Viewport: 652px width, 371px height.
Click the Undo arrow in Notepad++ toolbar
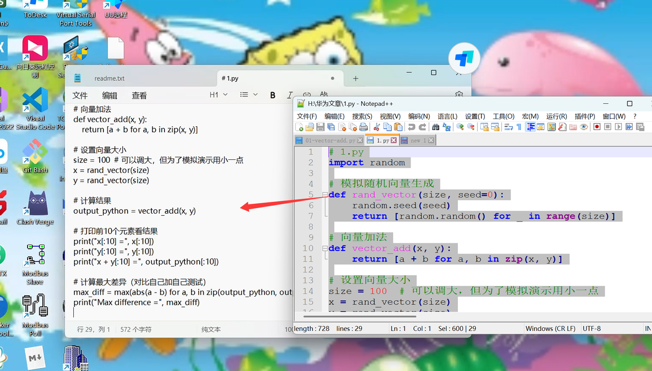tap(411, 127)
